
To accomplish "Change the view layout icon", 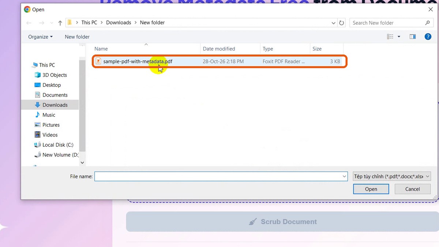I will pos(390,37).
